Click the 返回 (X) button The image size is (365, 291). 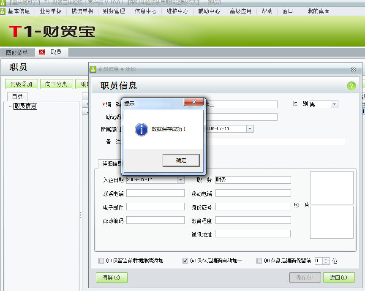[x=339, y=277]
